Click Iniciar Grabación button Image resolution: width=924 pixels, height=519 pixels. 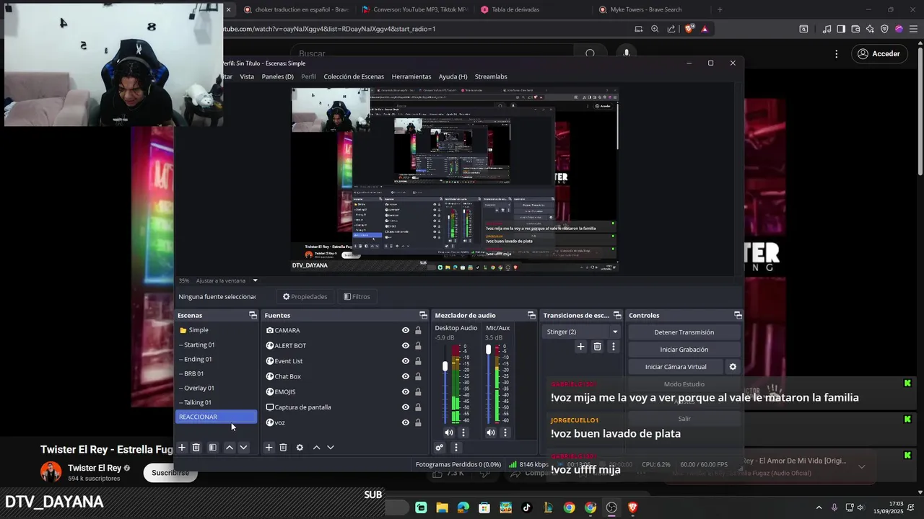click(x=684, y=350)
